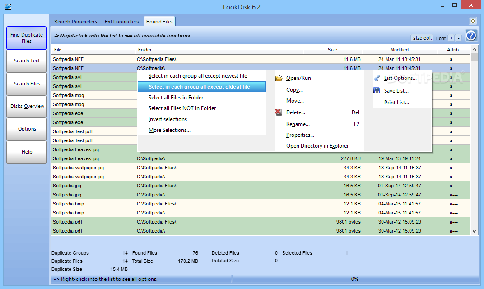Image resolution: width=484 pixels, height=289 pixels.
Task: Select all files NOT in Folder
Action: pyautogui.click(x=182, y=108)
